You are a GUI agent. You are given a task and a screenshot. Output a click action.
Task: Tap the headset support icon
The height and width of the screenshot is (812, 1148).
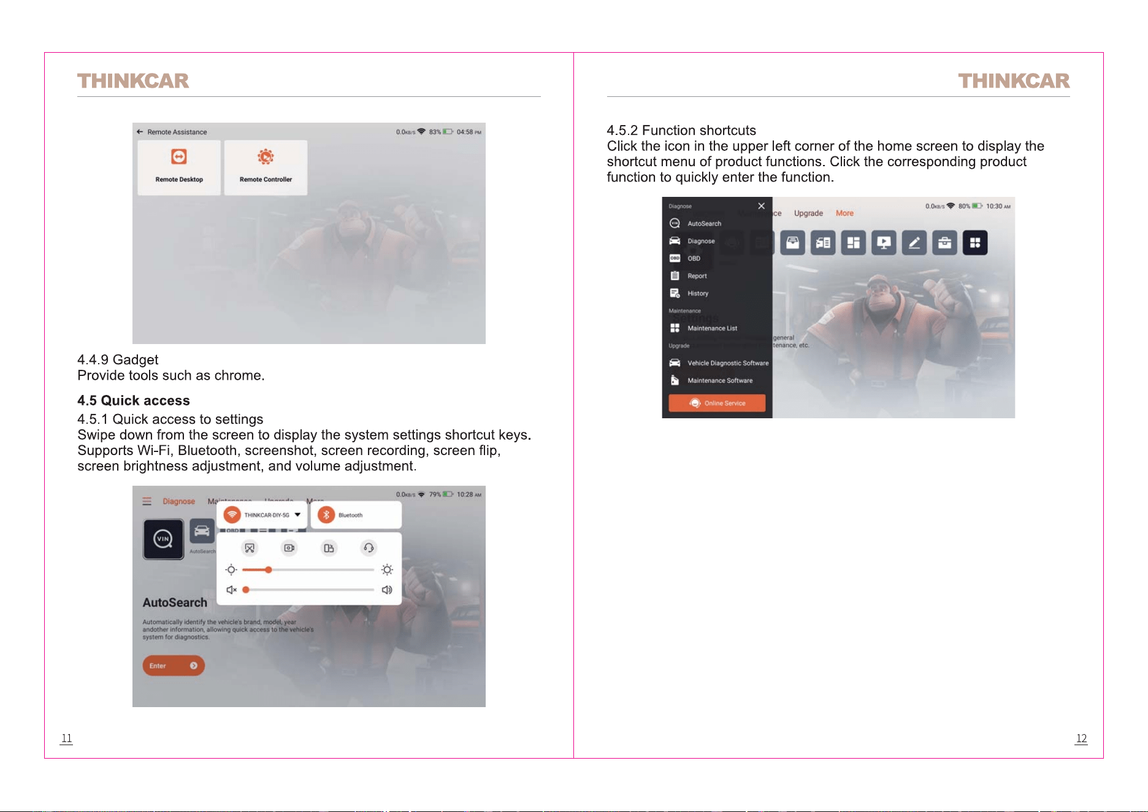(369, 548)
